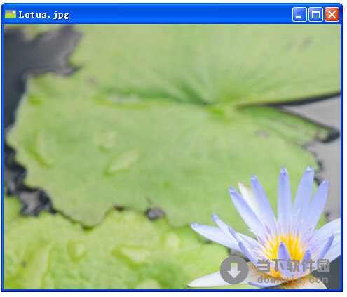This screenshot has height=297, width=347.
Task: Click the Lotus.jpg title bar image icon
Action: click(11, 14)
